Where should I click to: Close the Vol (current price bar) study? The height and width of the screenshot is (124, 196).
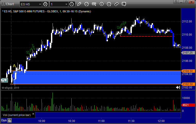(x=33, y=114)
